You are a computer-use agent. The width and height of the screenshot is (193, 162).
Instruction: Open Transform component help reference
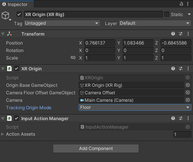pos(173,34)
